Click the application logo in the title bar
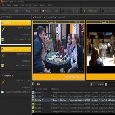The height and width of the screenshot is (115, 115). coord(2,2)
